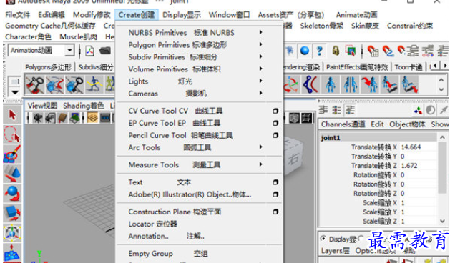This screenshot has width=455, height=263.
Task: Enable snap to grids magnet icon
Action: tap(373, 51)
